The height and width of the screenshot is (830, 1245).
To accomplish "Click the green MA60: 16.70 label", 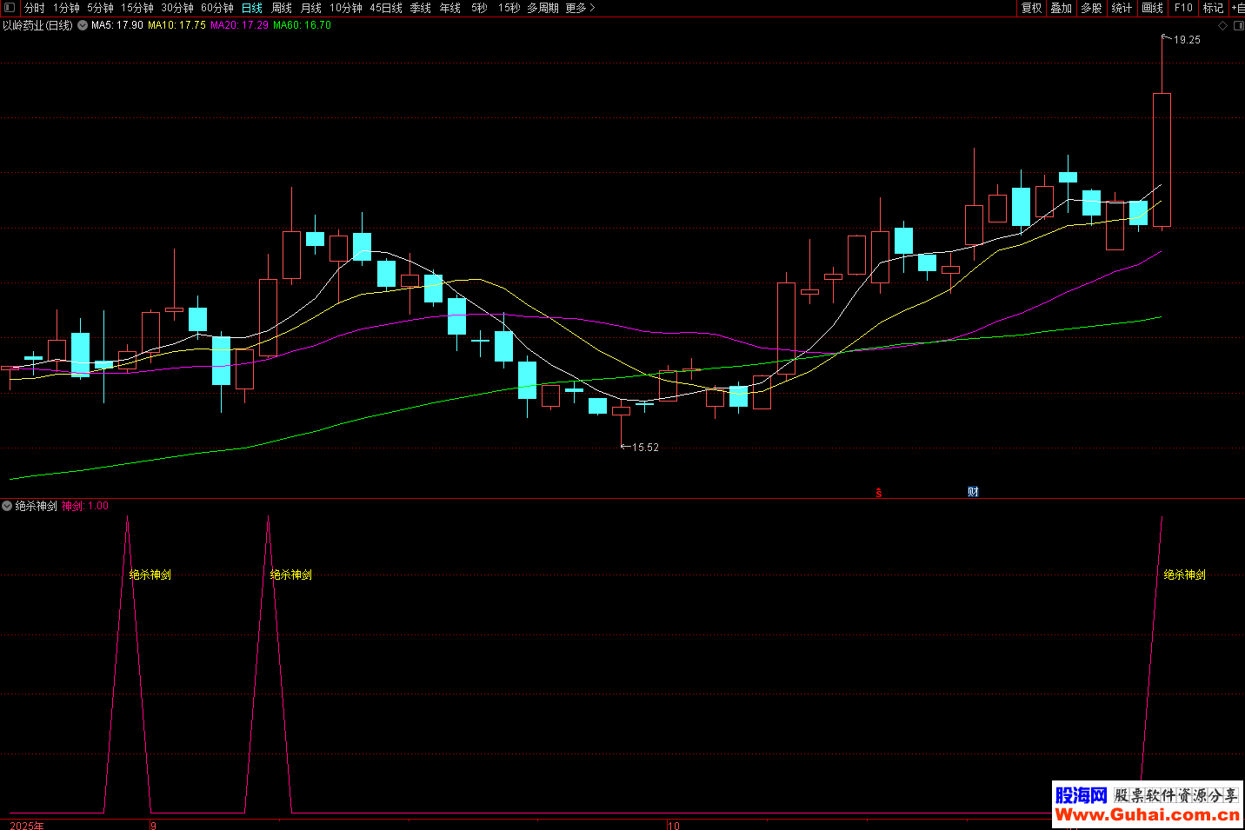I will (302, 25).
